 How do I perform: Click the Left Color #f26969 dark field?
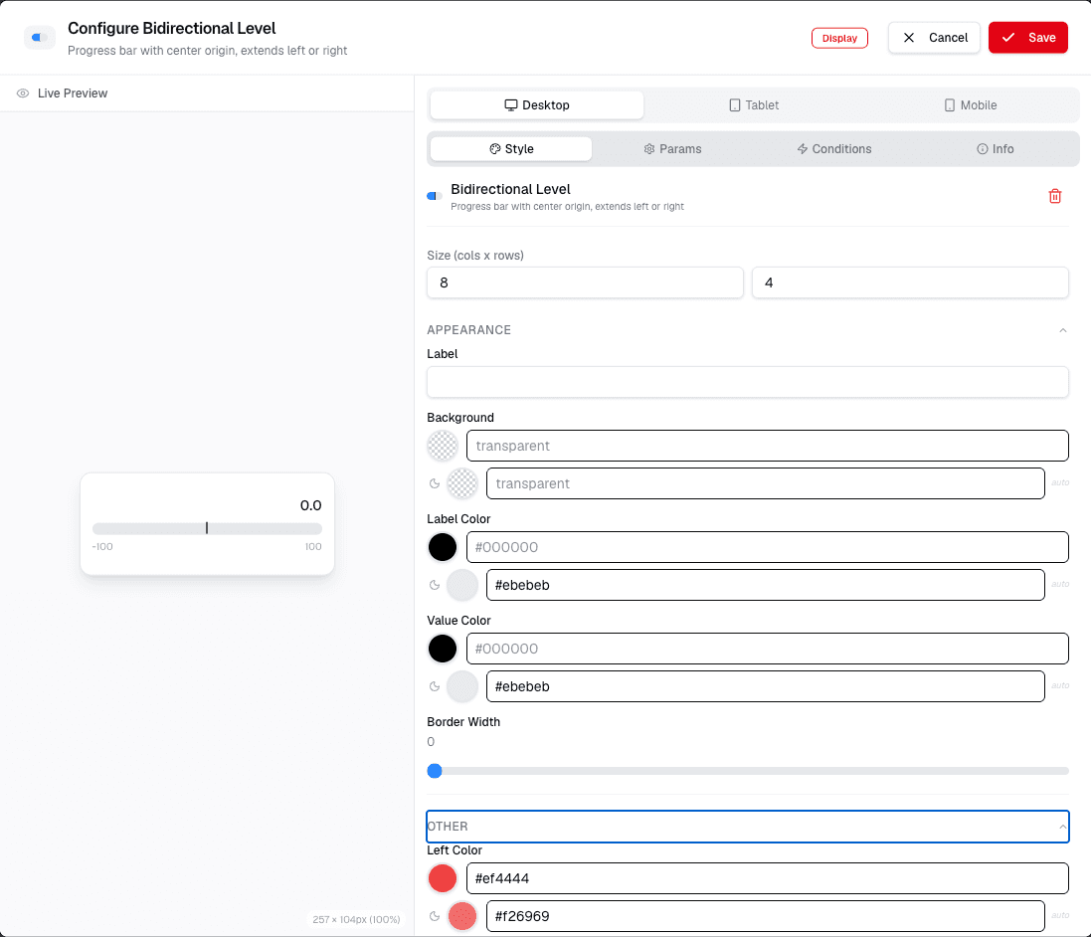click(x=766, y=917)
